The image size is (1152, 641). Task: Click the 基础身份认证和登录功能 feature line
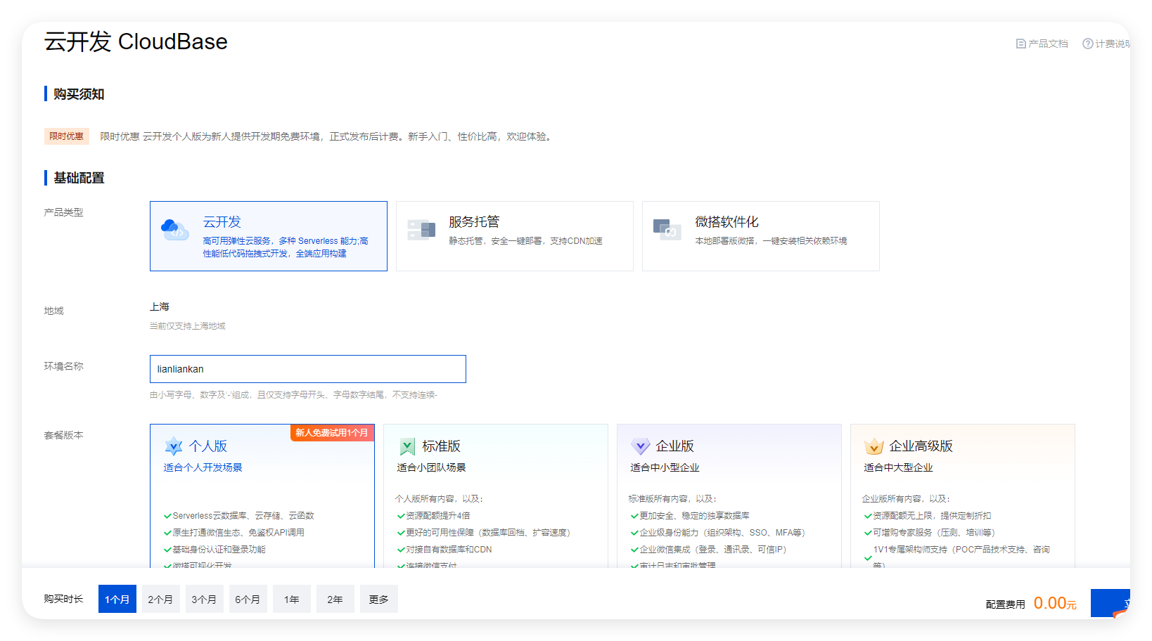tap(215, 550)
